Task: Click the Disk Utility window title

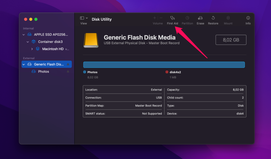Action: click(102, 19)
